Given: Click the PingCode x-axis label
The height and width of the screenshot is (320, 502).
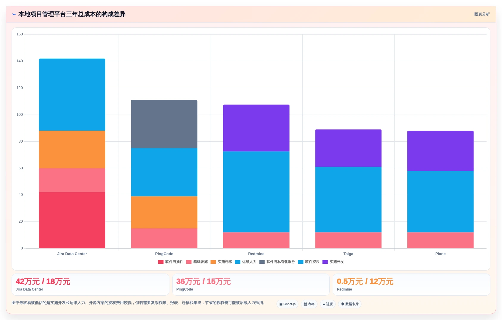Looking at the screenshot, I should click(164, 254).
